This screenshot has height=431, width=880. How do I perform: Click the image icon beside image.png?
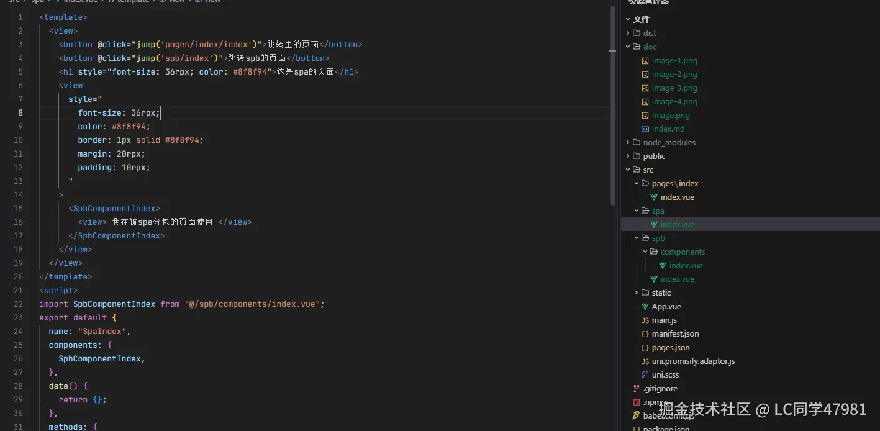pos(645,116)
